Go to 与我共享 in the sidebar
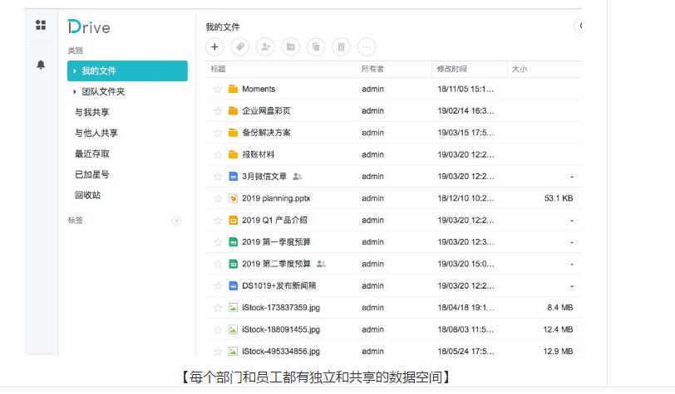This screenshot has height=394, width=675. (92, 112)
